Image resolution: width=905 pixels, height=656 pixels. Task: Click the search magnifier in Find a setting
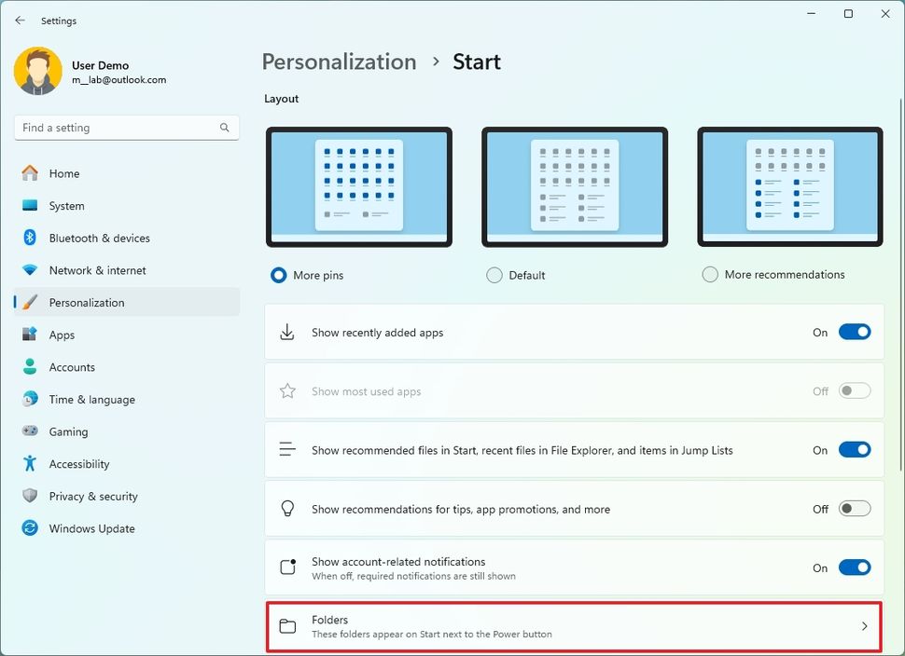tap(224, 127)
